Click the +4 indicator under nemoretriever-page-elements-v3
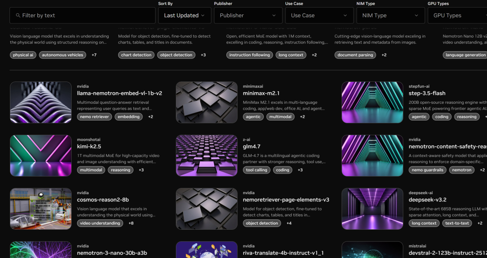The height and width of the screenshot is (258, 487). (289, 223)
